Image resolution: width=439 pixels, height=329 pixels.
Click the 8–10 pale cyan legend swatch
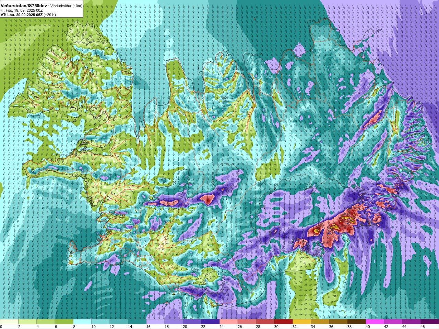point(82,322)
